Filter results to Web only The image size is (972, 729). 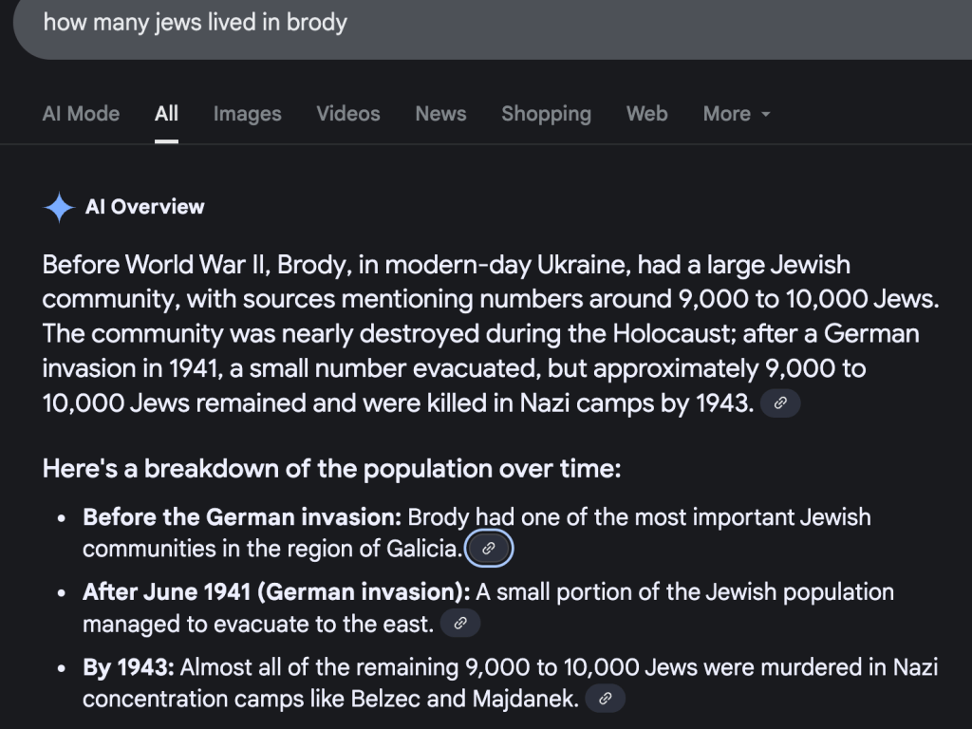coord(646,114)
